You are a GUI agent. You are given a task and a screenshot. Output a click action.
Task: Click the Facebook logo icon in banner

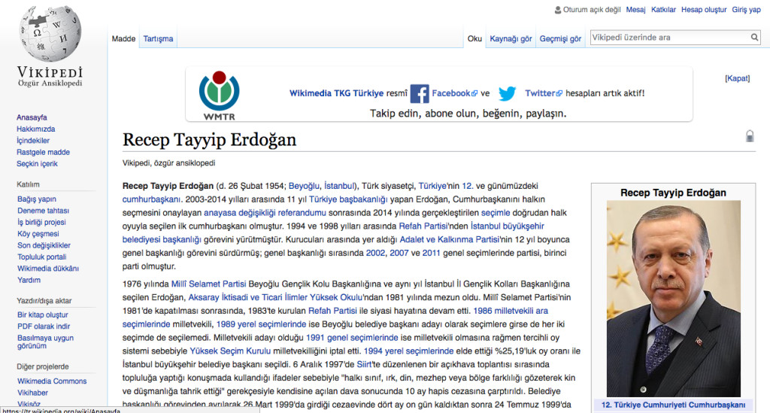pyautogui.click(x=419, y=94)
